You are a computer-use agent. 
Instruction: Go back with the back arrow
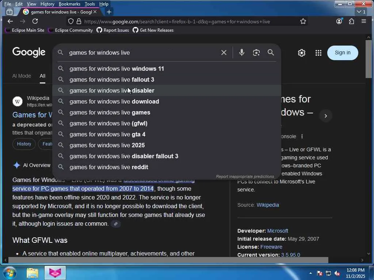pos(10,22)
